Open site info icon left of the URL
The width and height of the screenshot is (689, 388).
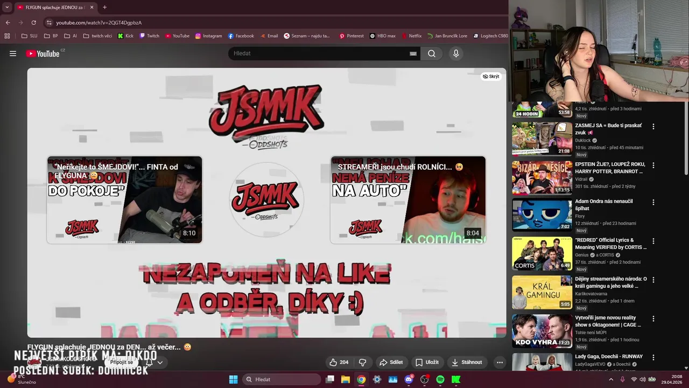coord(49,23)
